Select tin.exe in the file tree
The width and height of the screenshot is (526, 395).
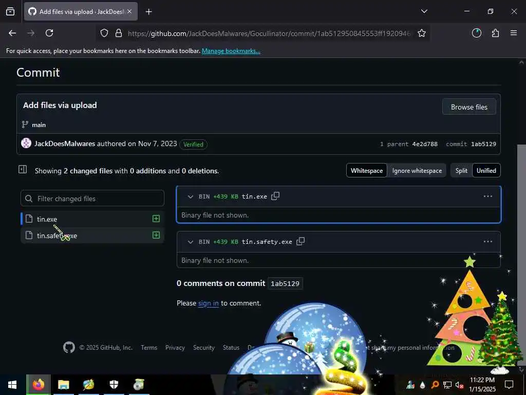click(x=92, y=219)
